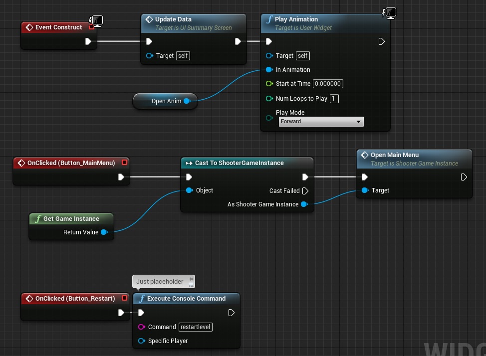Click Event Construct output exec pin
Screen dimensions: 486x356
tap(88, 41)
